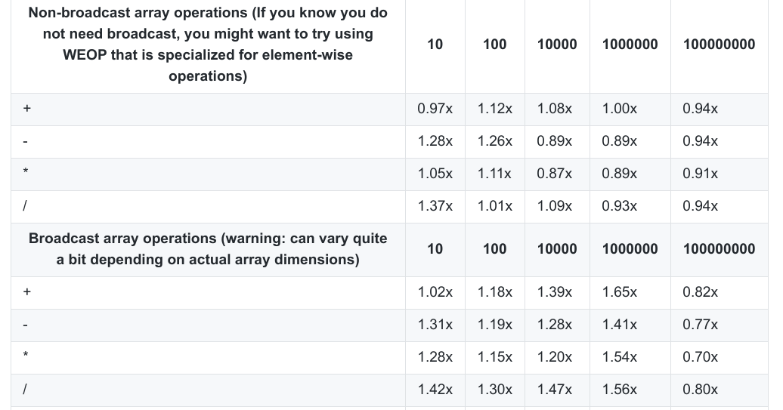This screenshot has height=410, width=783.
Task: Click the 1.37x speedup cell
Action: 435,206
